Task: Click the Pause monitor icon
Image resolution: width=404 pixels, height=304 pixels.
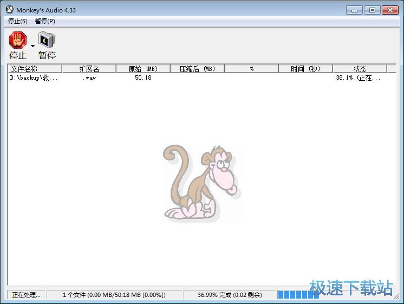Action: pyautogui.click(x=47, y=40)
